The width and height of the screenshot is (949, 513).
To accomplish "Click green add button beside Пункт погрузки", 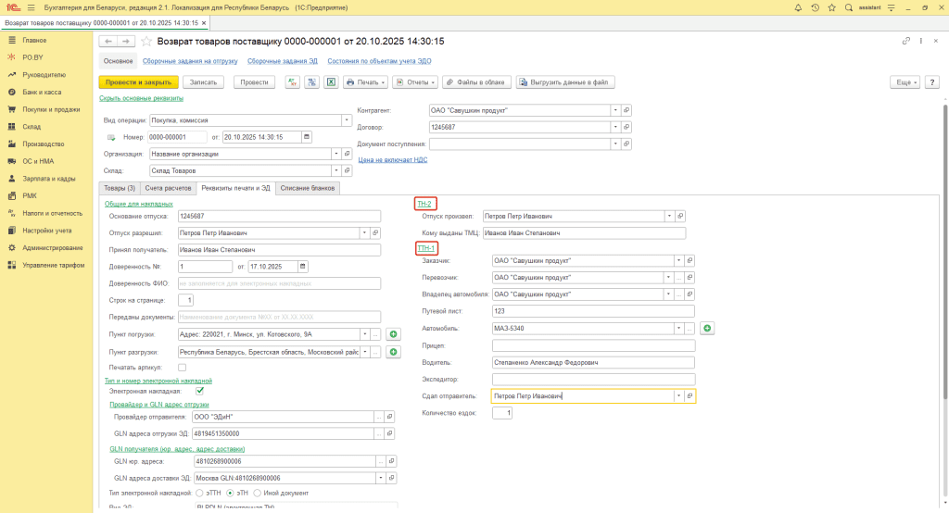I will coord(394,334).
